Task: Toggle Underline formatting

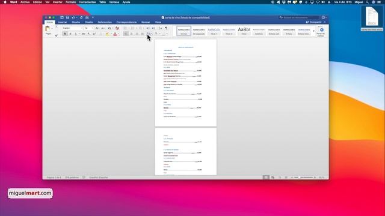Action: [76, 34]
